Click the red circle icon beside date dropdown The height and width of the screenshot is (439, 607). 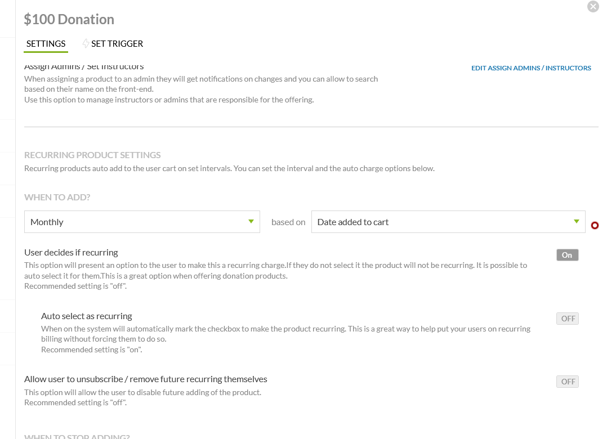(x=595, y=225)
